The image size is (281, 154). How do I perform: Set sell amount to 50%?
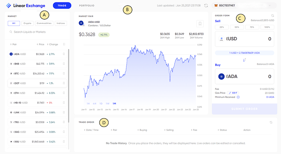pyautogui.click(x=237, y=27)
